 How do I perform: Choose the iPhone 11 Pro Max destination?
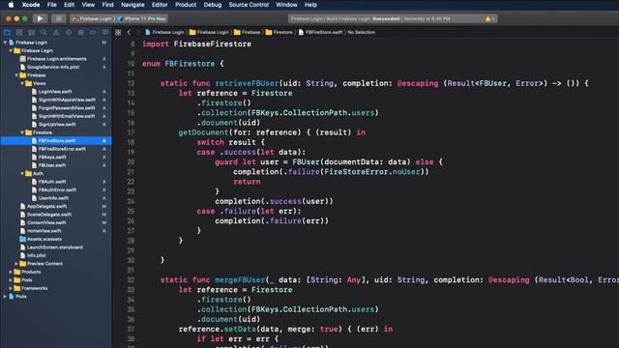tap(142, 18)
